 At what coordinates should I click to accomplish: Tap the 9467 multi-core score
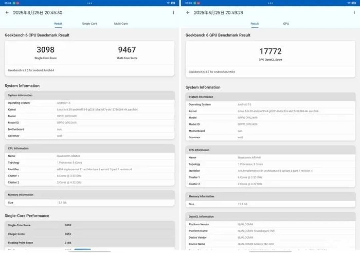(127, 50)
